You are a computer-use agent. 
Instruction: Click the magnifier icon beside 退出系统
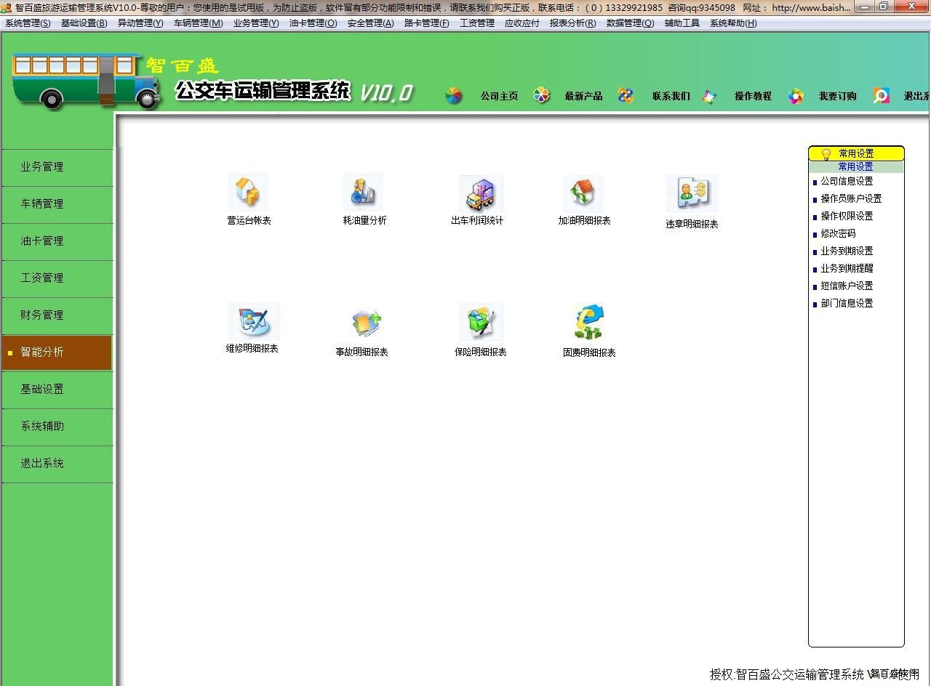coord(881,96)
